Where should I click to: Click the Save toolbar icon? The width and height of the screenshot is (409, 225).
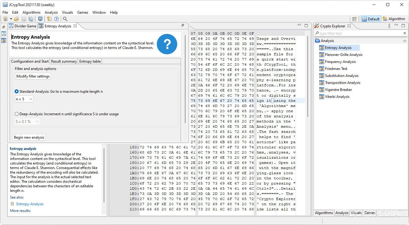24,19
